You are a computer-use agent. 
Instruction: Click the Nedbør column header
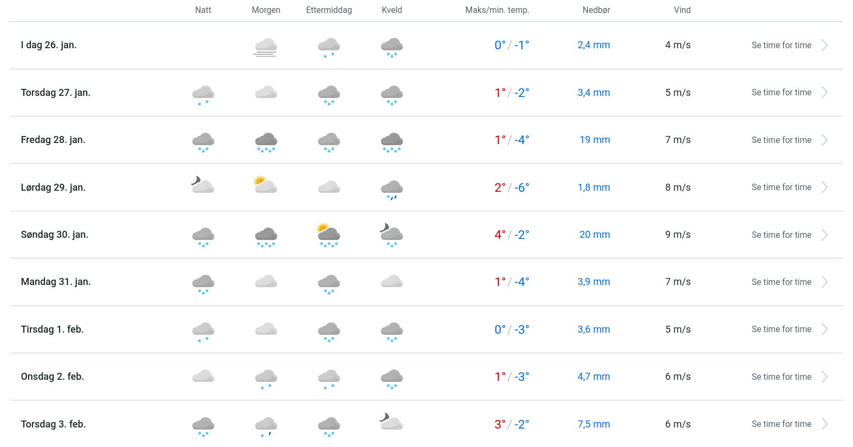tap(596, 10)
